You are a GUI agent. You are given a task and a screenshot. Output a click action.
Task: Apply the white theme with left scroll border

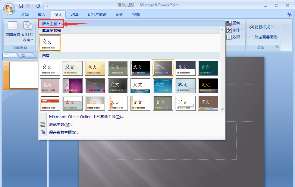point(140,103)
